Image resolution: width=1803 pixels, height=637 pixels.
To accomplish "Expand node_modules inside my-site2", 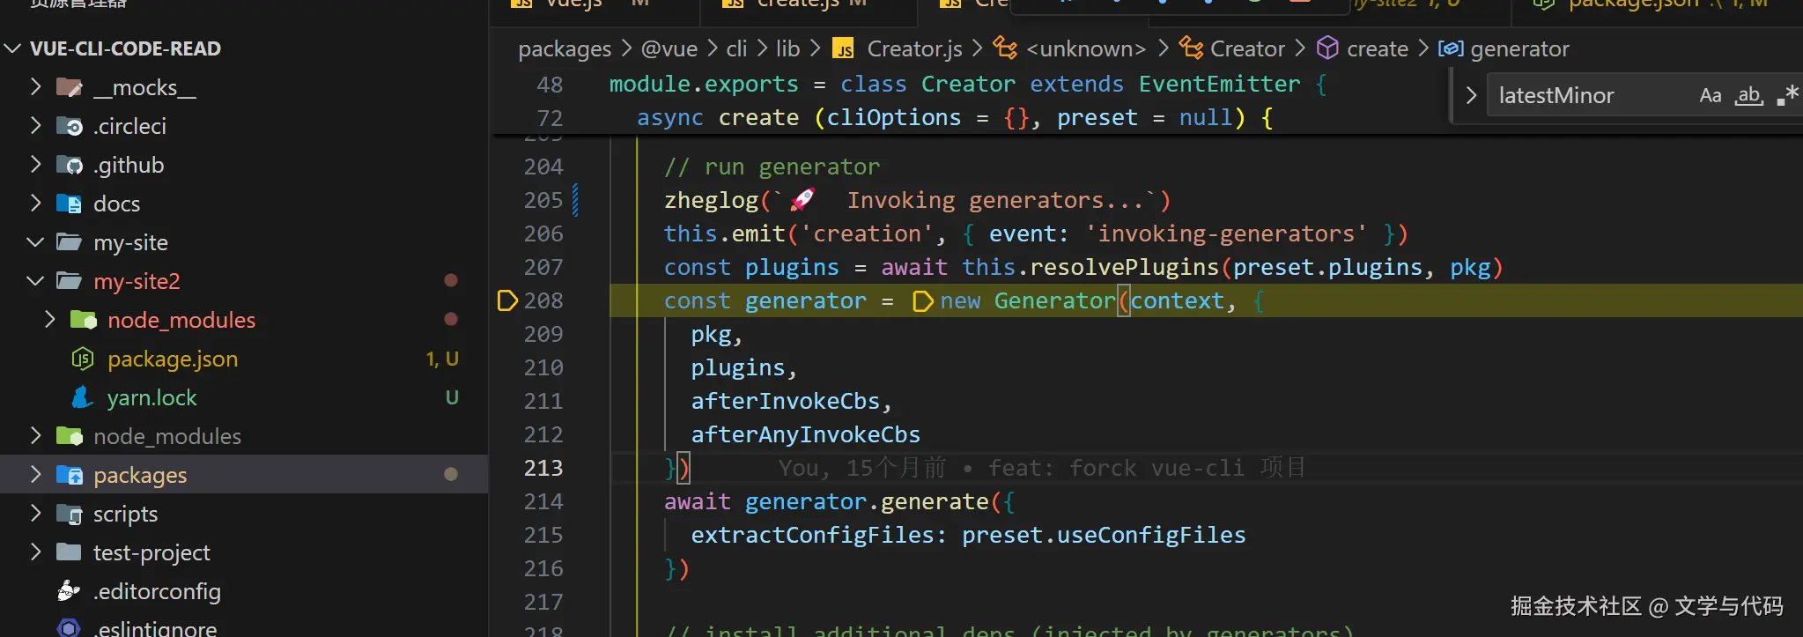I will pyautogui.click(x=49, y=319).
